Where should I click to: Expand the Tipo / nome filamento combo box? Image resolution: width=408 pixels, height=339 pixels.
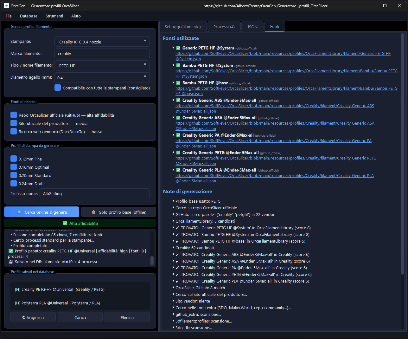pyautogui.click(x=102, y=65)
